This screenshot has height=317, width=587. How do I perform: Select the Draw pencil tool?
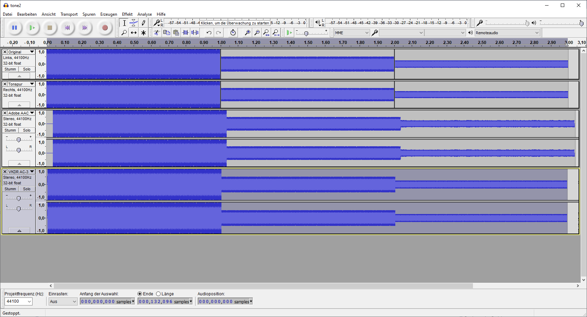click(x=143, y=23)
